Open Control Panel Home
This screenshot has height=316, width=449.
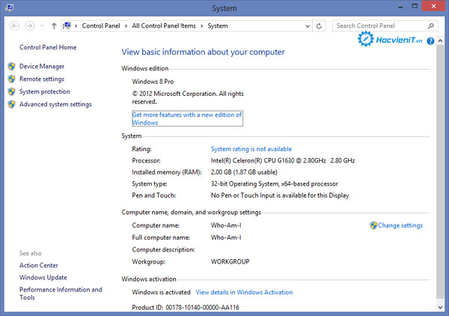48,47
